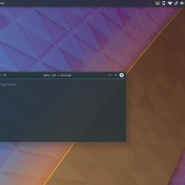This screenshot has height=185, width=185.
Task: Open the clipboard paperclip tray icon
Action: point(176,3)
